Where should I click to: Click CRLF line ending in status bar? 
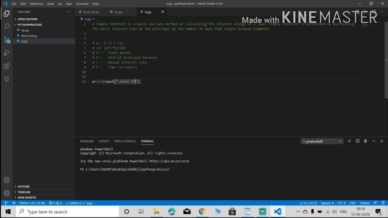[x=352, y=203]
